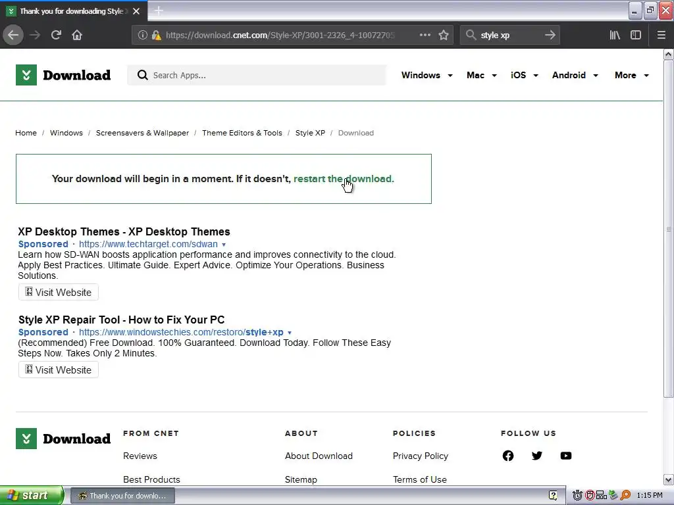
Task: Open Screensavers & Wallpaper breadcrumb
Action: coord(142,133)
